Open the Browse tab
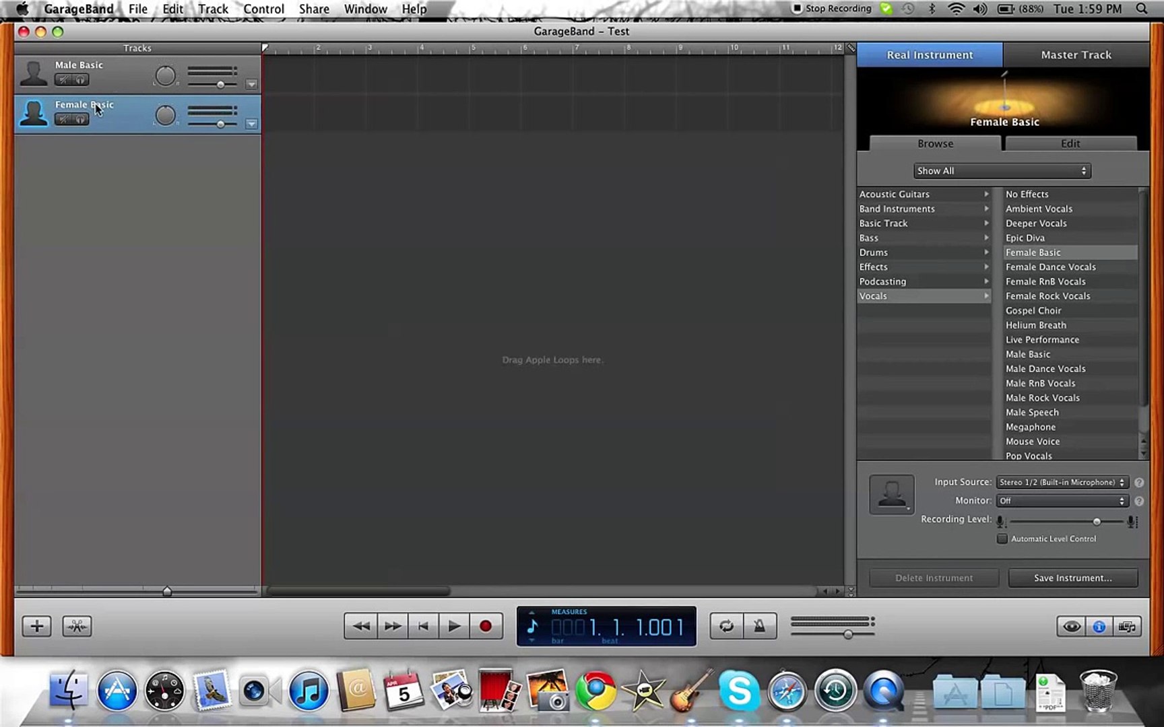This screenshot has width=1164, height=727. click(x=935, y=143)
